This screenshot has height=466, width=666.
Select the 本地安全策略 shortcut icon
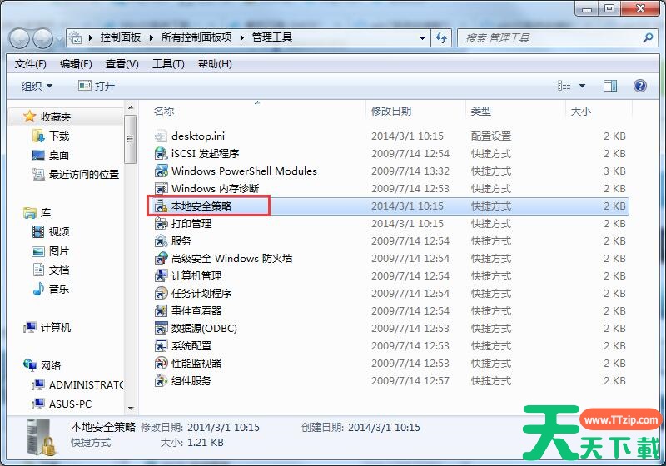[161, 206]
